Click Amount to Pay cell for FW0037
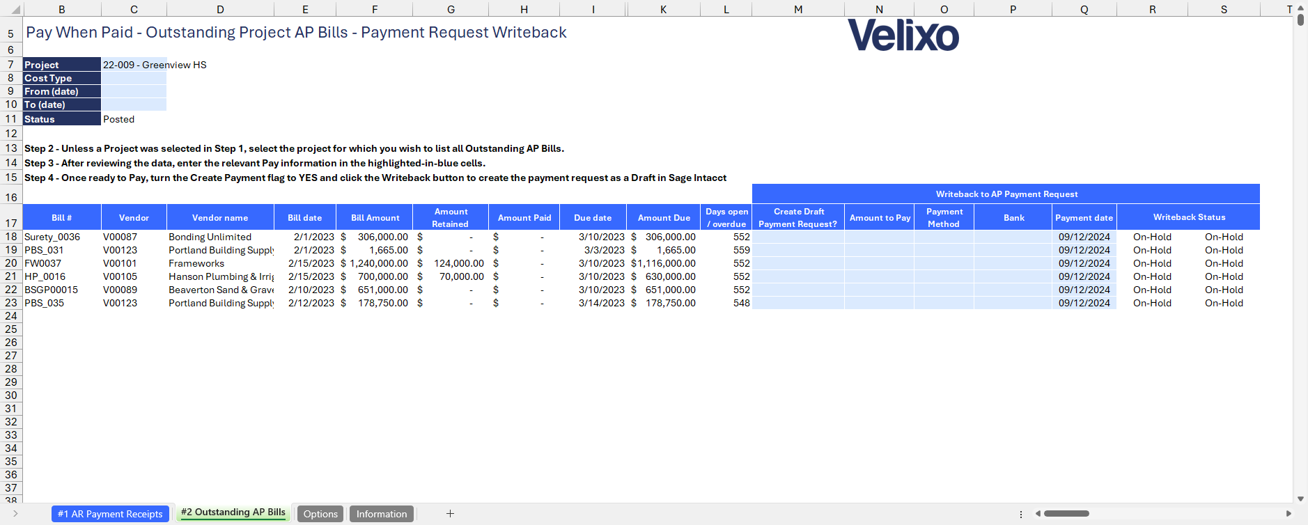 pos(880,263)
